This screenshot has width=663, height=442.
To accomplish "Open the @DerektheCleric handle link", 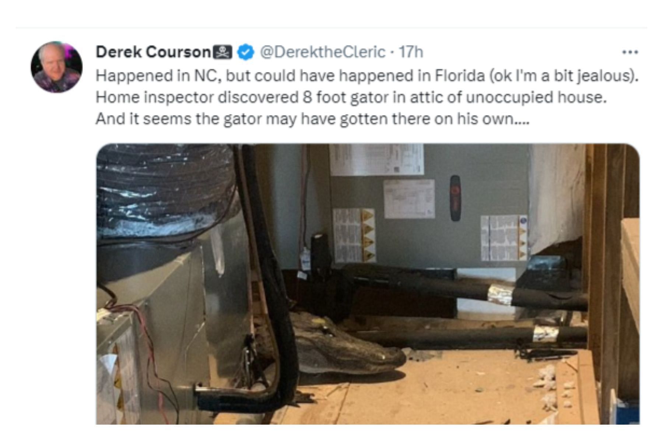I will pos(323,52).
